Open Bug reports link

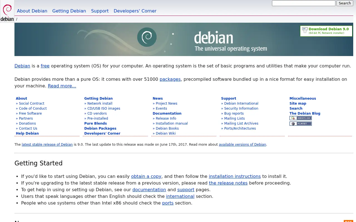(234, 113)
